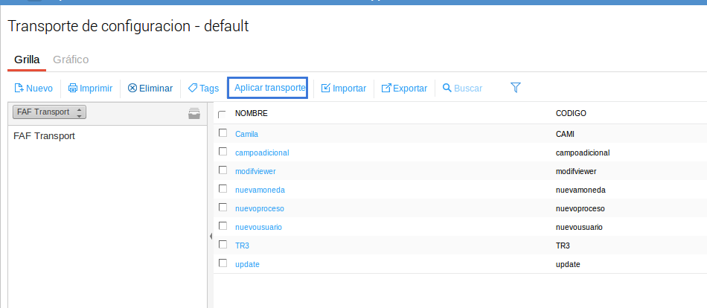This screenshot has height=308, width=707.
Task: Select the Grilla tab
Action: [x=27, y=59]
